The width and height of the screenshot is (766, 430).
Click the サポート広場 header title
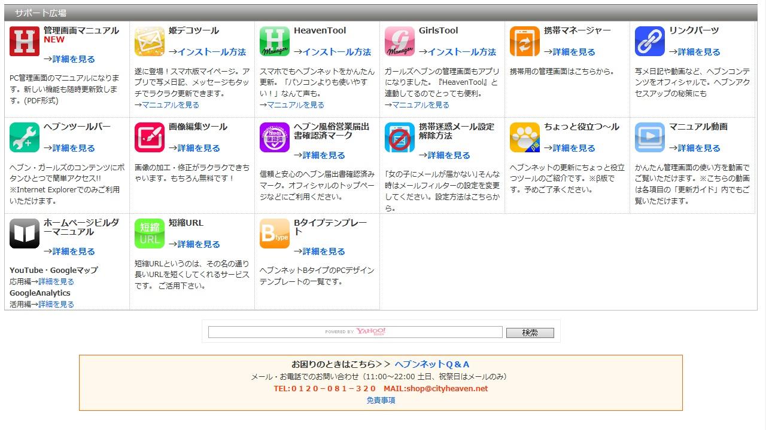click(x=41, y=13)
